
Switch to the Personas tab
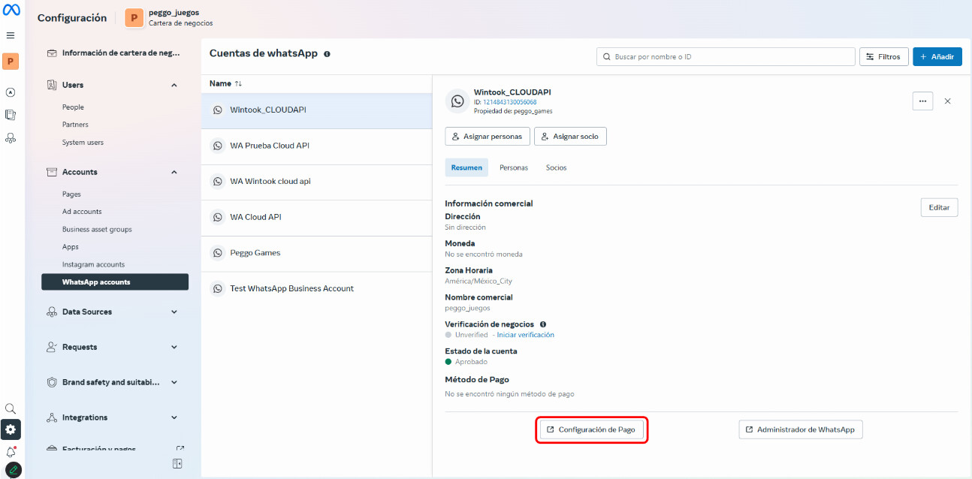pos(514,167)
